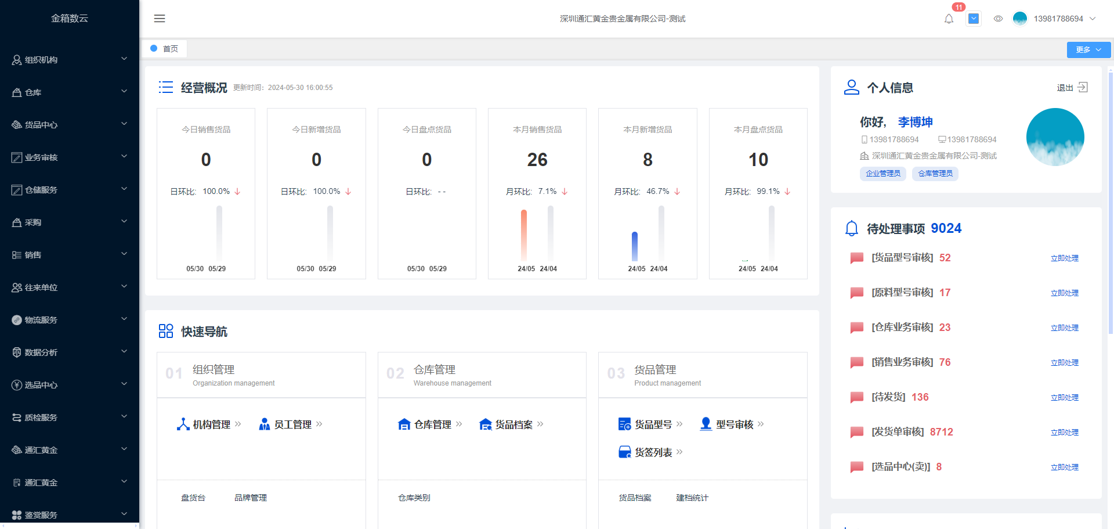
Task: Click 立即处理 for 货品型号审核
Action: click(x=1065, y=258)
